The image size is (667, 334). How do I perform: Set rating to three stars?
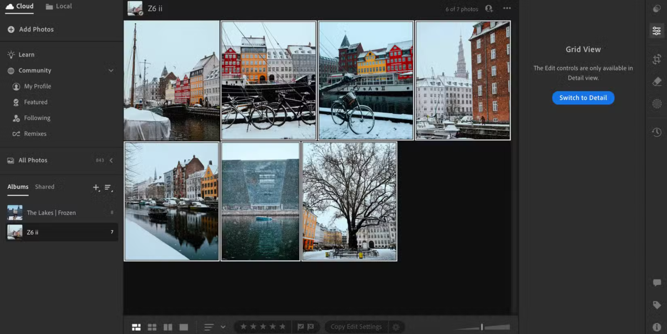pyautogui.click(x=263, y=327)
